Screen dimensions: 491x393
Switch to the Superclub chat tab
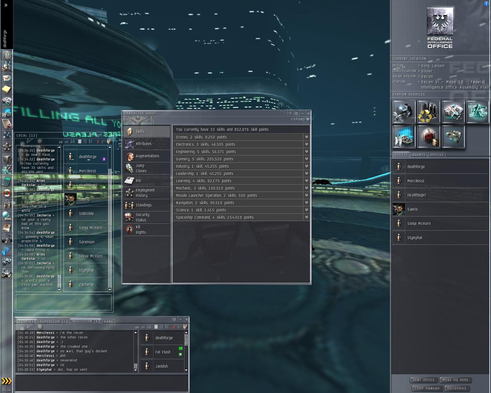click(54, 322)
